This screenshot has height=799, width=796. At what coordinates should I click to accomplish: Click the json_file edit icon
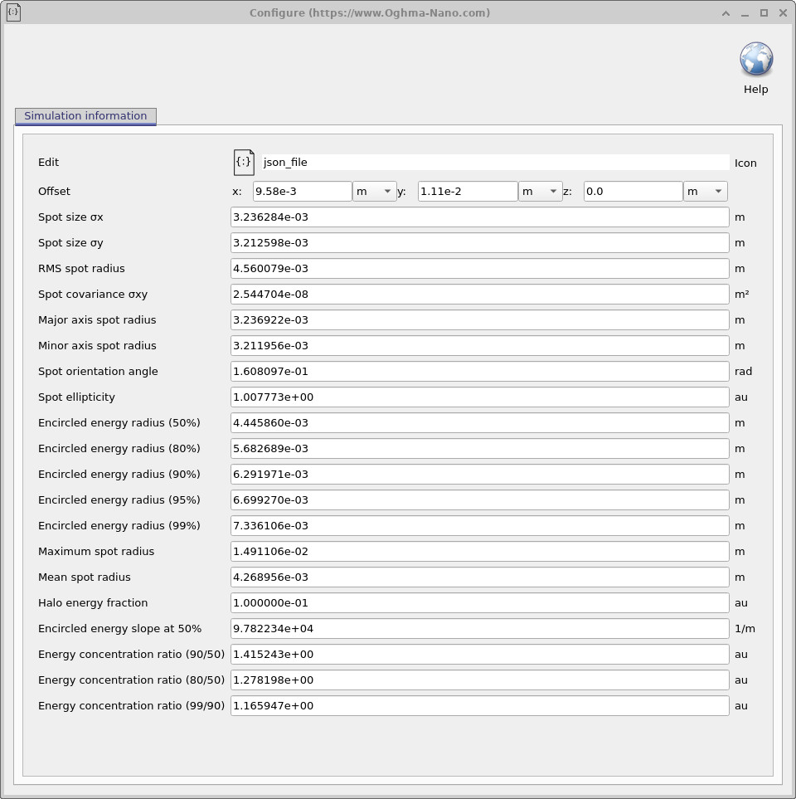243,162
